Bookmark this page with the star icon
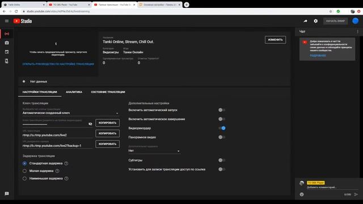 pyautogui.click(x=331, y=11)
